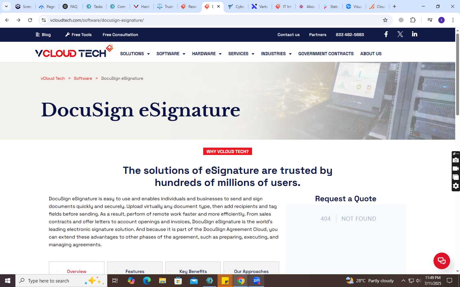Open a new browser tab with plus
The height and width of the screenshot is (287, 460).
(x=395, y=6)
